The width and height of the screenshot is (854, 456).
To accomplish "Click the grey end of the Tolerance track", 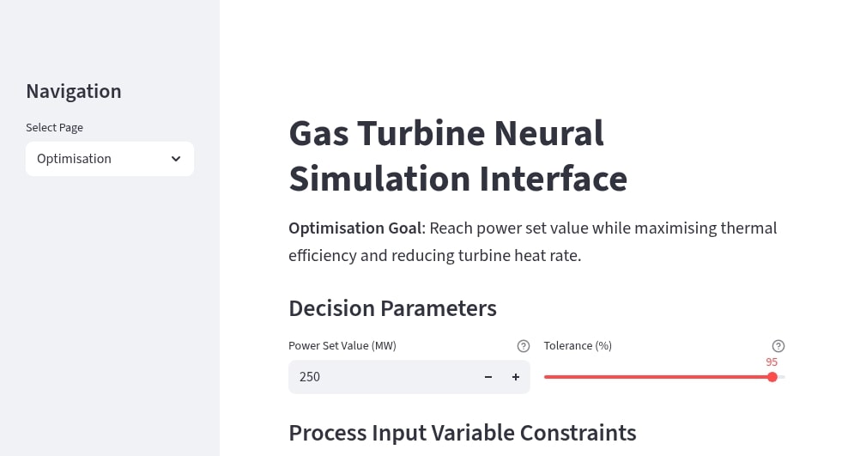I will [782, 377].
